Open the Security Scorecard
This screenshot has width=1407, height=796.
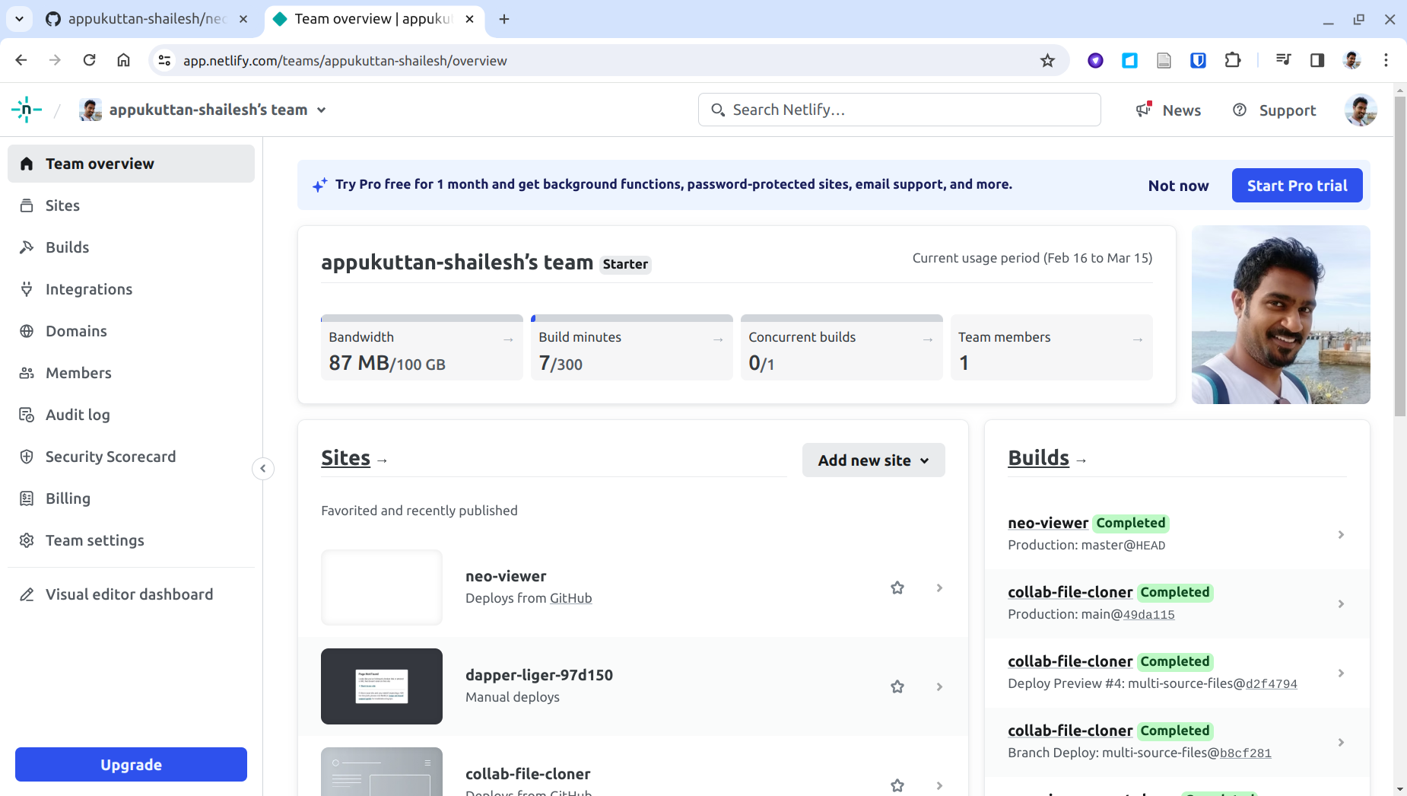coord(111,456)
